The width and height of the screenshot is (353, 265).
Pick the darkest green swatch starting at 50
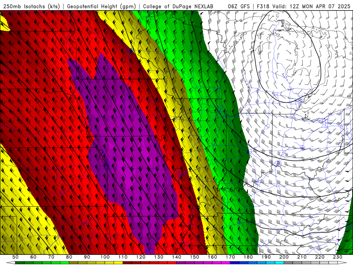19,263
